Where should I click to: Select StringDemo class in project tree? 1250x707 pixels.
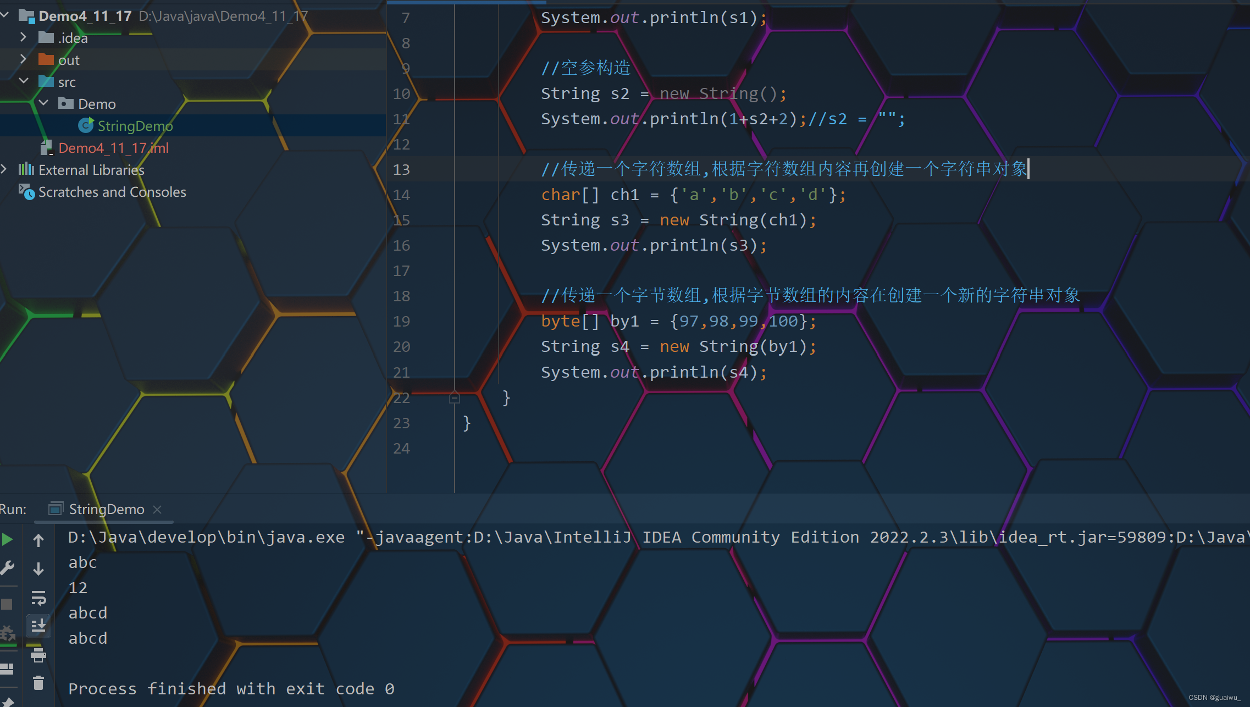coord(135,125)
